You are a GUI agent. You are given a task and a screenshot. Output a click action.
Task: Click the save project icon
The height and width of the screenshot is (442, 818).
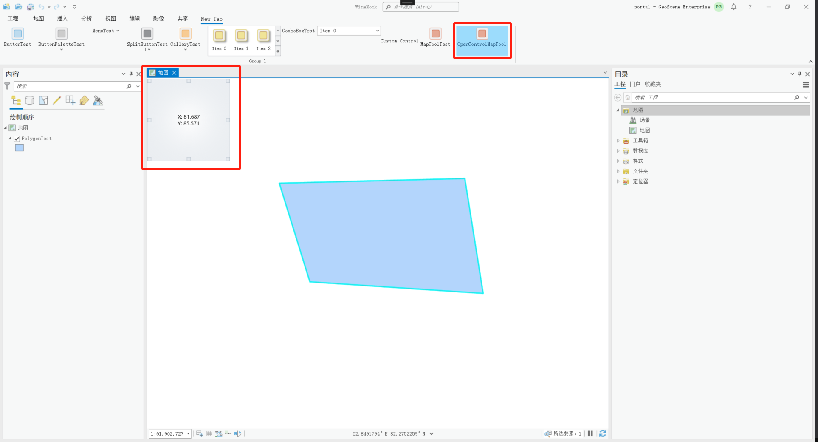[x=31, y=7]
